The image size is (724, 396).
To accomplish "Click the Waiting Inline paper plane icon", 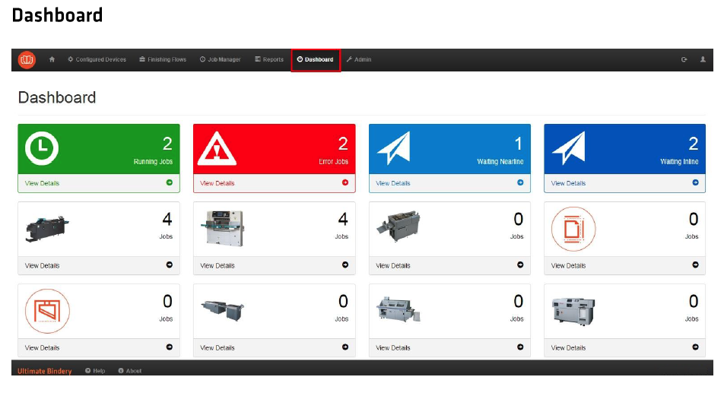I will [x=568, y=148].
